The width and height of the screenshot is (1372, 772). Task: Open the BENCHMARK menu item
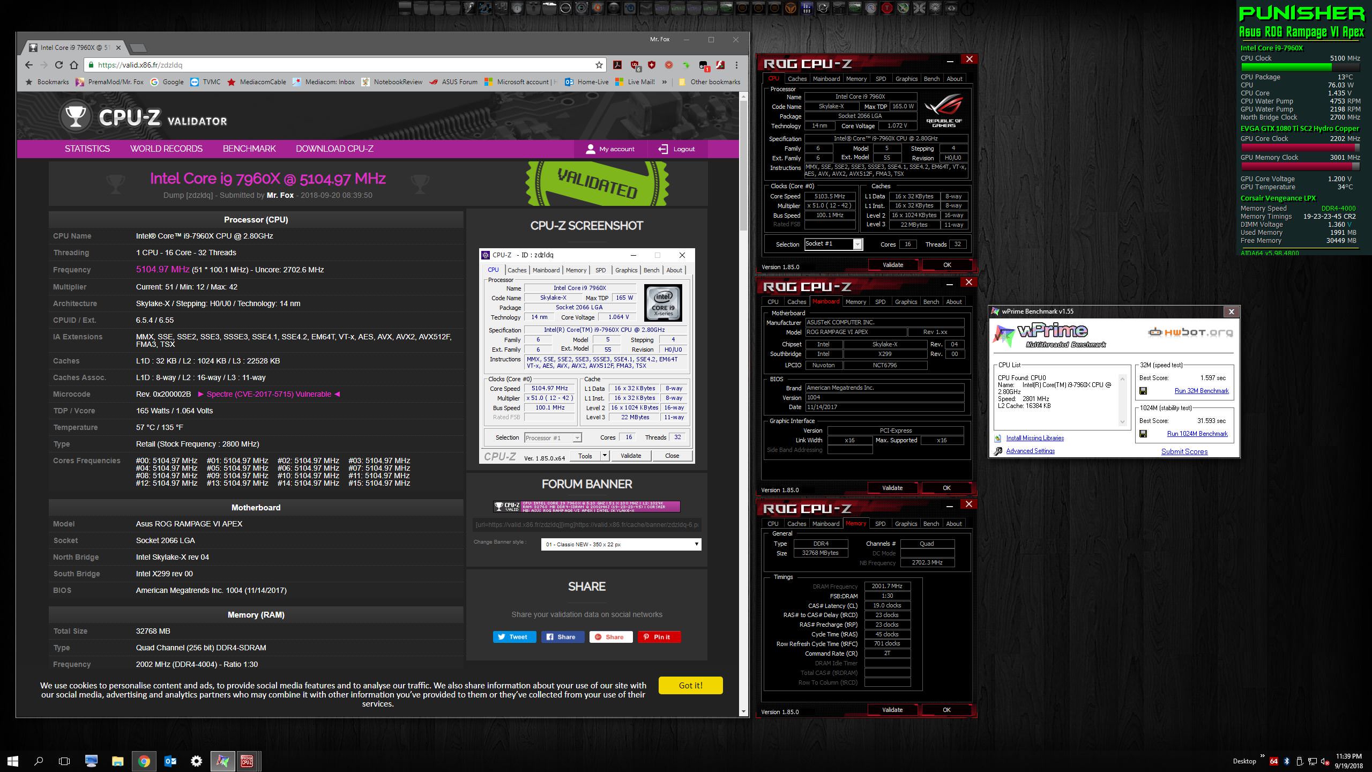(249, 149)
